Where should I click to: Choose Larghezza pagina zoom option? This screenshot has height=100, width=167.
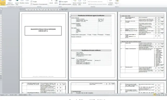click(65, 4)
